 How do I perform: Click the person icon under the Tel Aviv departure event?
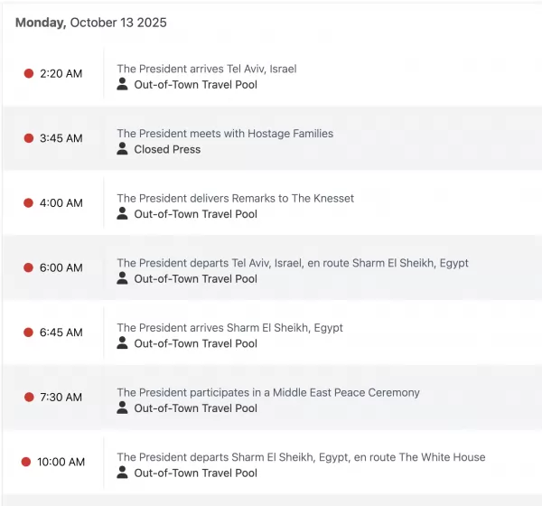tap(123, 278)
